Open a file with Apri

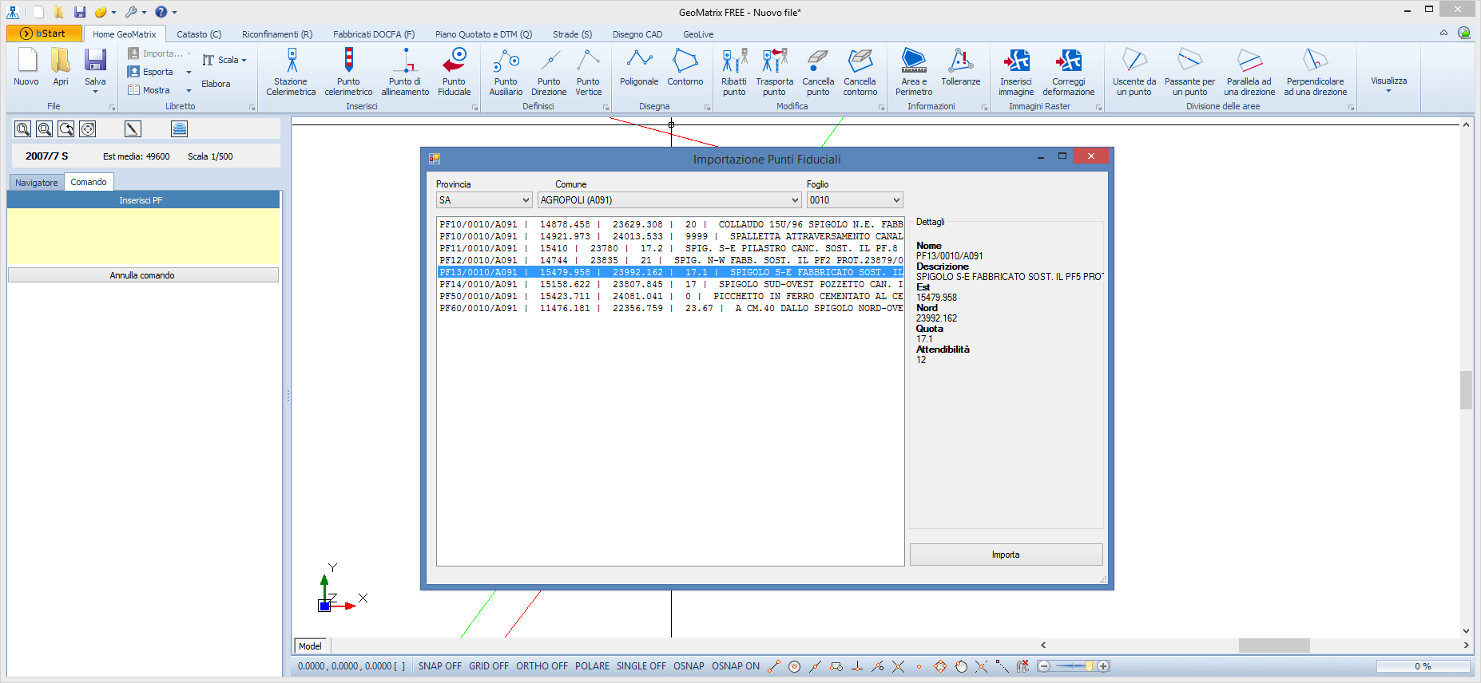coord(61,67)
